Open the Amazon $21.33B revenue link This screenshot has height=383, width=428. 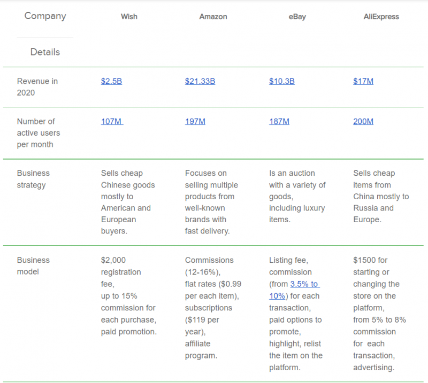[x=200, y=81]
